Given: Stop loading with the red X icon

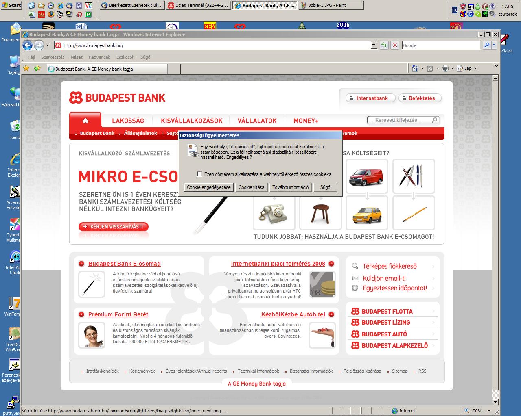Looking at the screenshot, I should (x=394, y=45).
